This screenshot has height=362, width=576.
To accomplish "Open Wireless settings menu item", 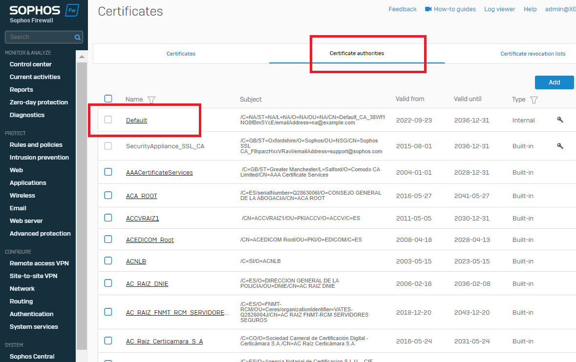I will (22, 196).
